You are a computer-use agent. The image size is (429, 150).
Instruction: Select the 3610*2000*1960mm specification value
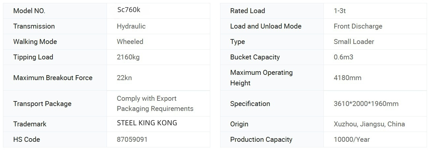point(366,104)
